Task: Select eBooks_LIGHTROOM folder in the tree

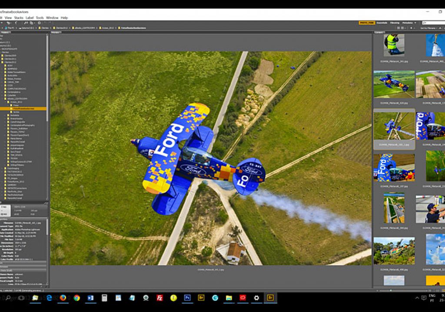Action: [17, 98]
